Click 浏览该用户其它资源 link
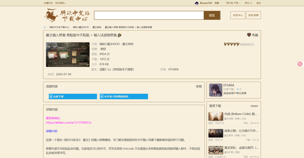The height and width of the screenshot is (158, 304). click(235, 93)
